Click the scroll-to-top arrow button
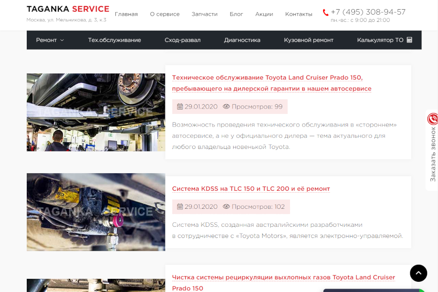The width and height of the screenshot is (438, 292). tap(418, 273)
